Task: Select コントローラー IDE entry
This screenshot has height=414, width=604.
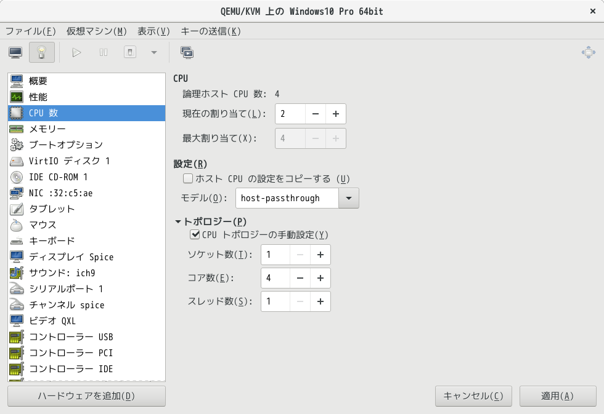Action: (x=87, y=368)
